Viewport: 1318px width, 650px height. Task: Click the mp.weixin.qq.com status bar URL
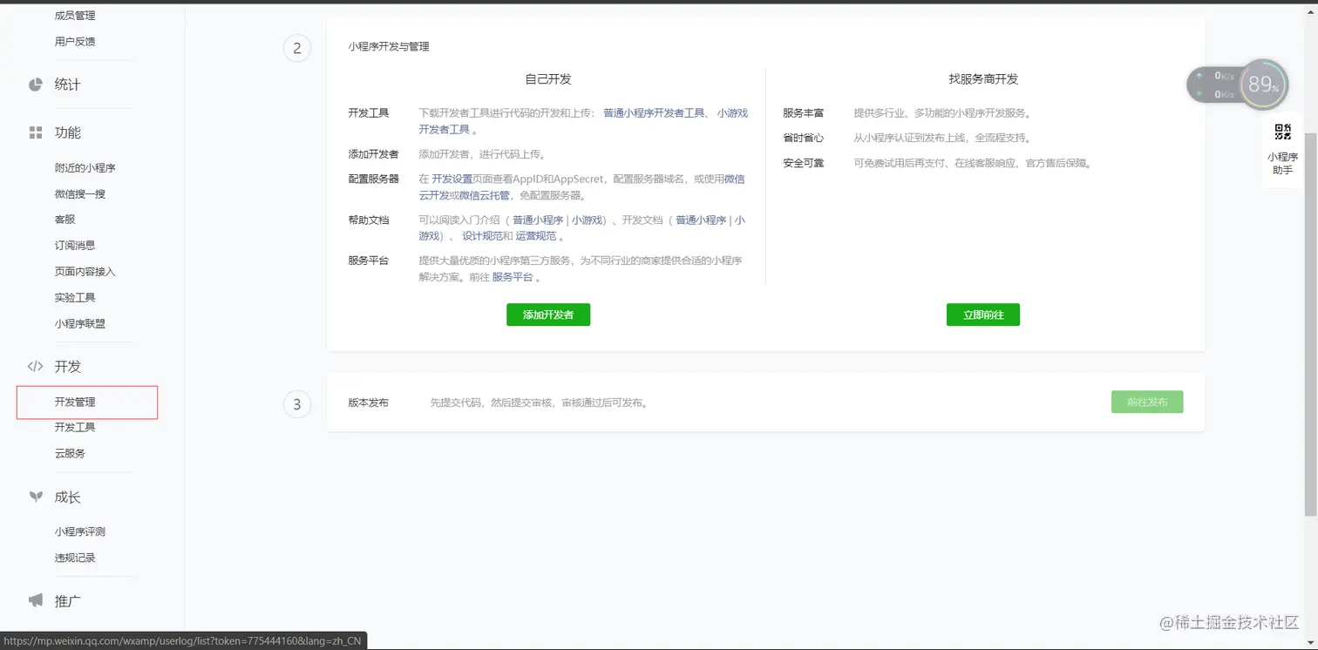(x=182, y=641)
